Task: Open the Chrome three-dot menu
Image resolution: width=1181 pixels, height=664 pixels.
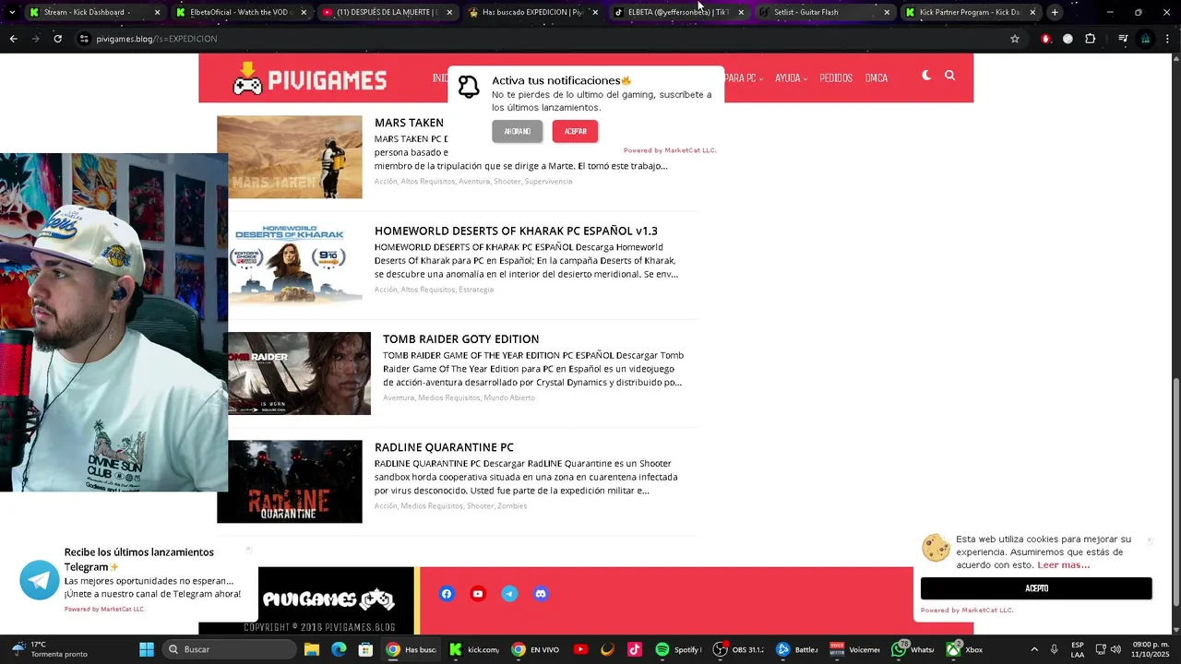Action: pyautogui.click(x=1169, y=39)
